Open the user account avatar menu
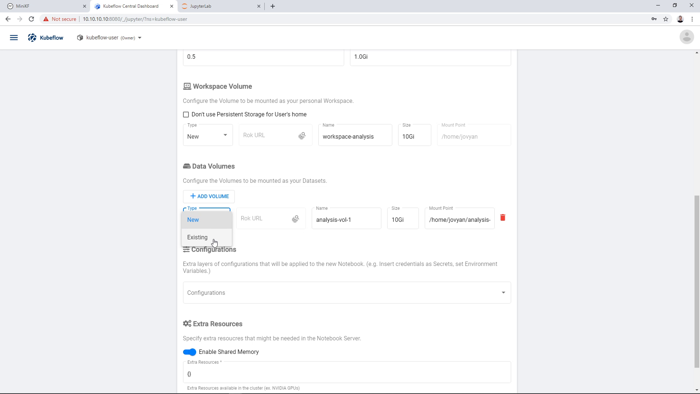Image resolution: width=700 pixels, height=394 pixels. click(687, 37)
